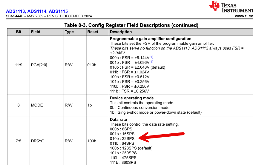
Task: Click the line 001b : 16SPS
Action: pyautogui.click(x=122, y=134)
